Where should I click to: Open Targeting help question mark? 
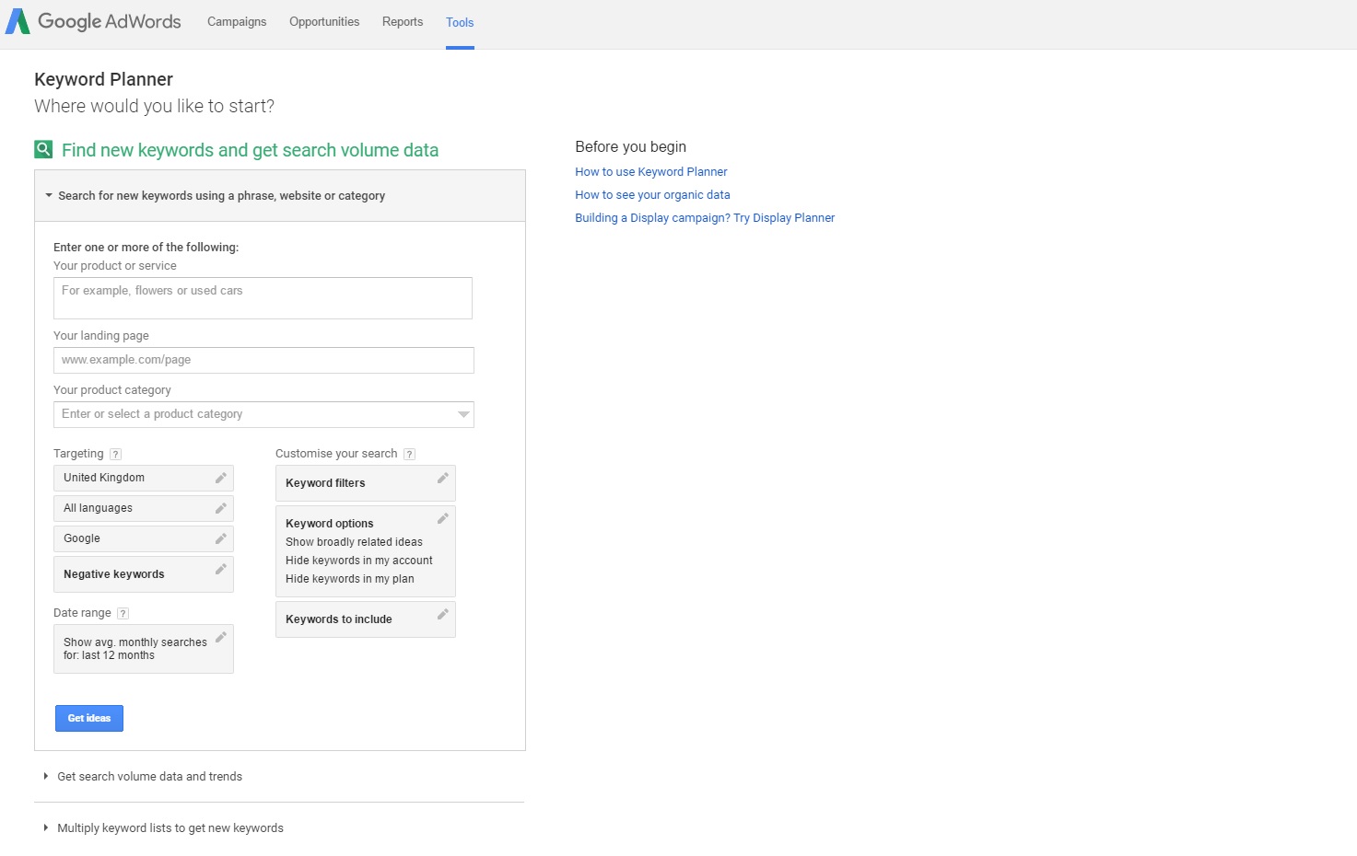[x=115, y=454]
